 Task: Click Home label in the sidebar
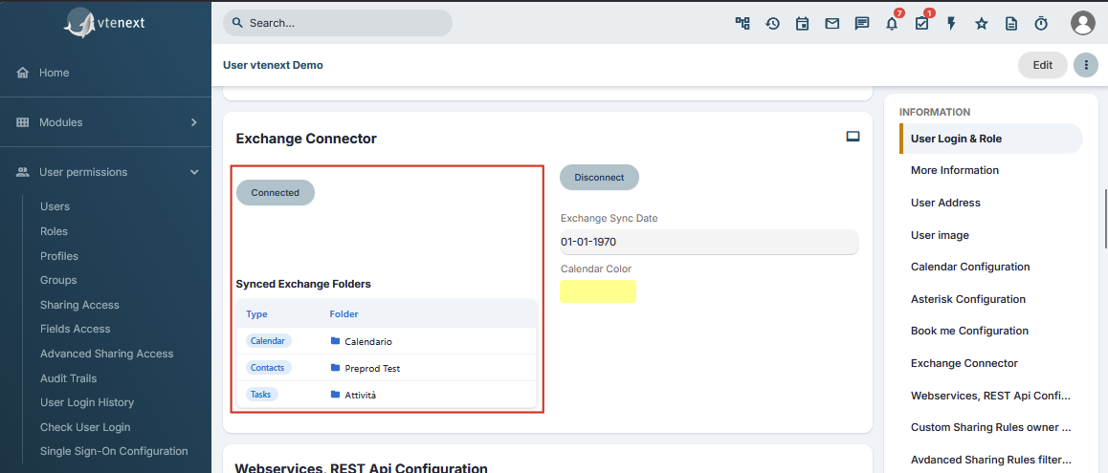pyautogui.click(x=54, y=73)
